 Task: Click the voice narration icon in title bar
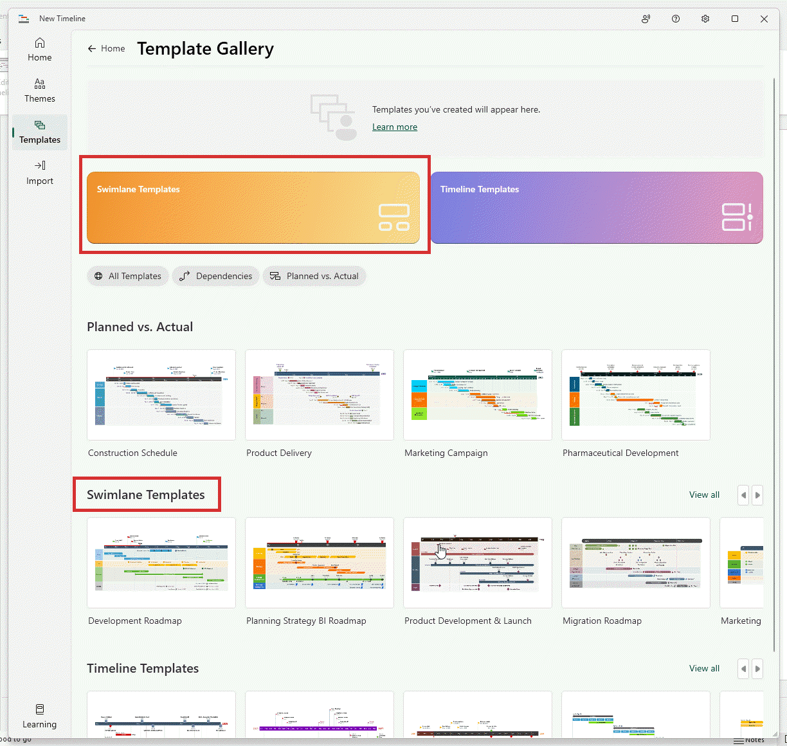646,19
